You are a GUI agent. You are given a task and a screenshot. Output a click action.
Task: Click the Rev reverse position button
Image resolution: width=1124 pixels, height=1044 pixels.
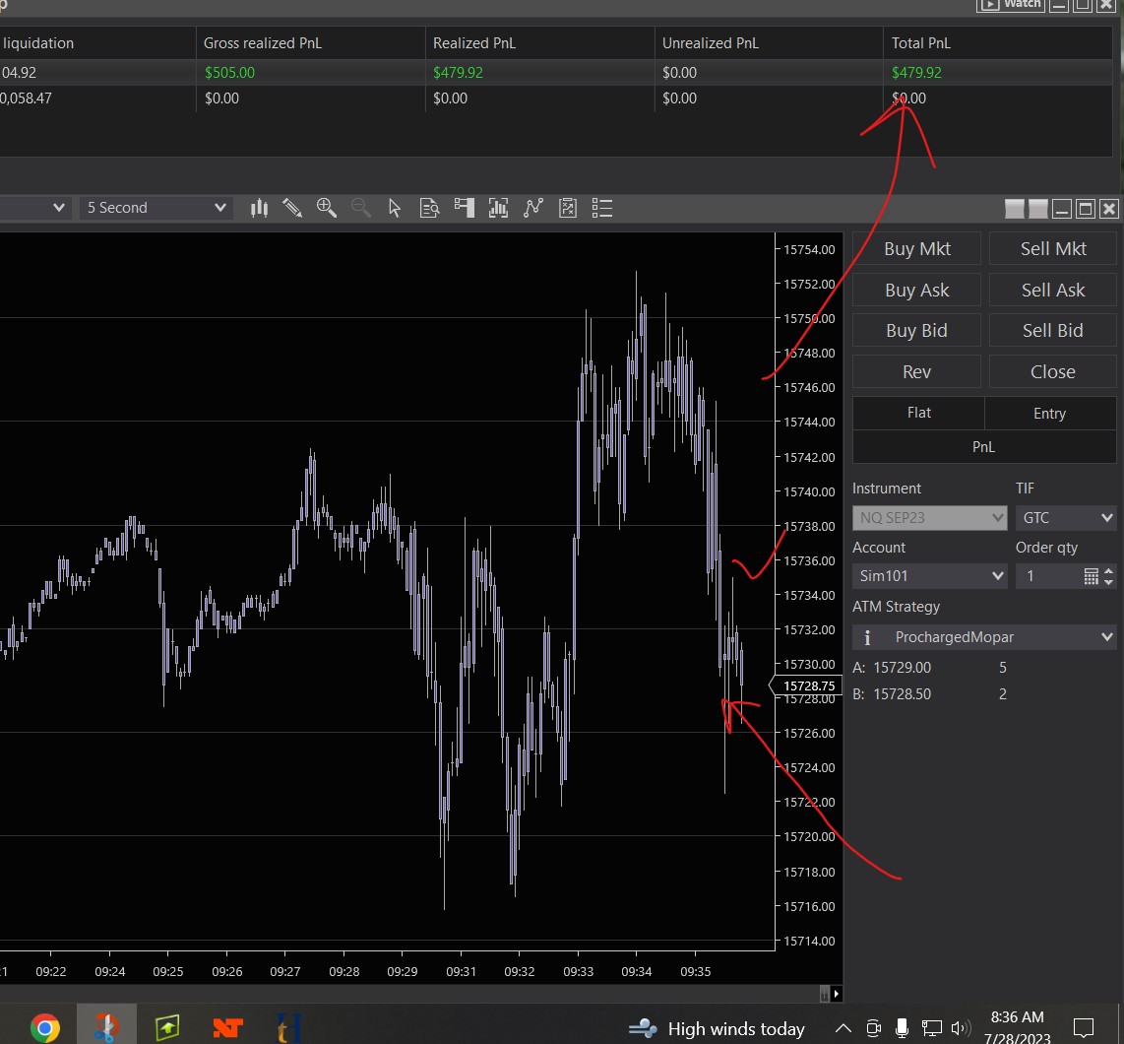click(916, 372)
